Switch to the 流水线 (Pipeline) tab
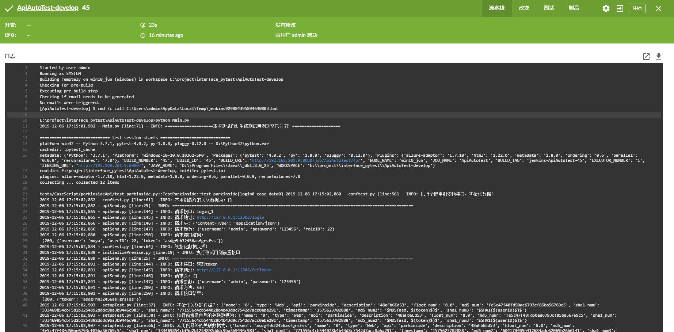This screenshot has width=674, height=332. (496, 8)
